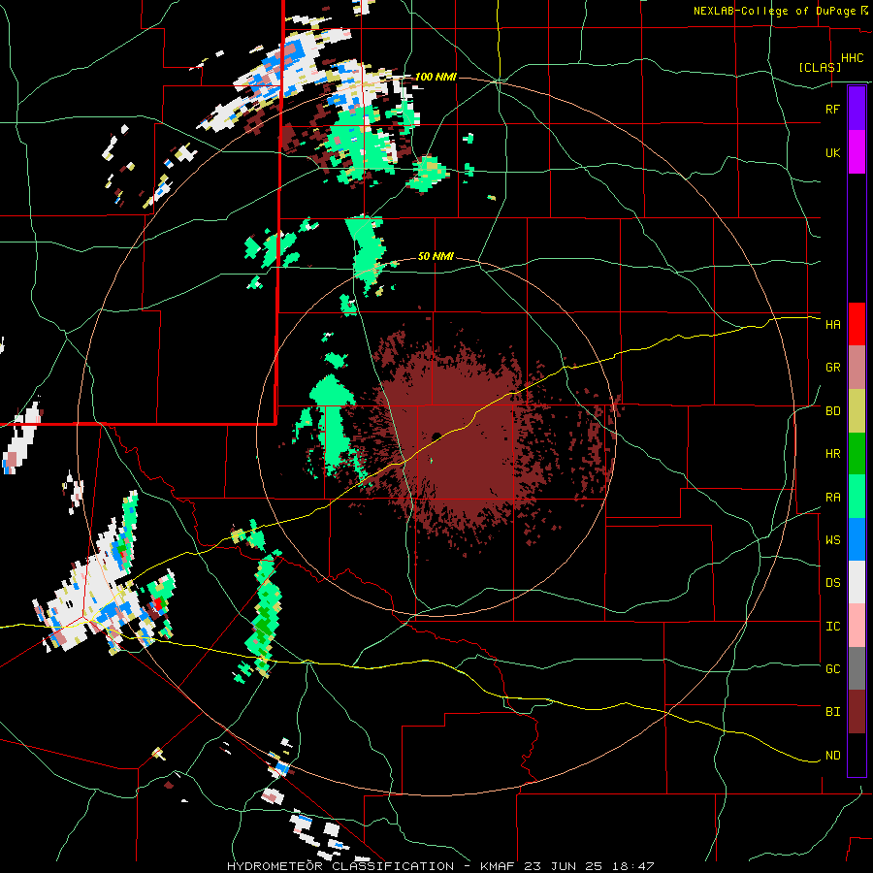Viewport: 873px width, 873px height.
Task: Click the 'HR' legend label
Action: pos(832,454)
